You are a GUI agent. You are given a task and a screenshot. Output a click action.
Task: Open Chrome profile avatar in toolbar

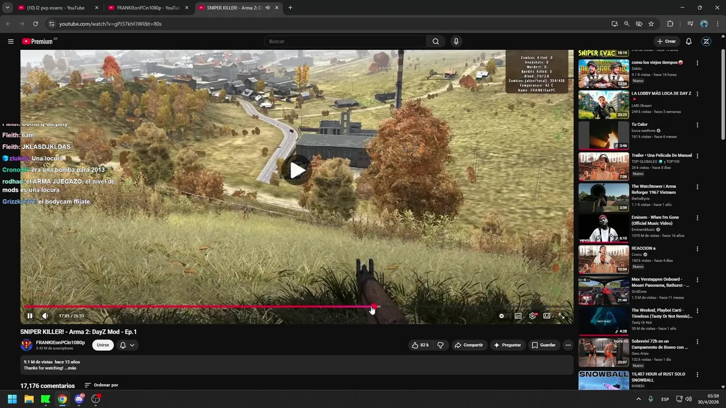704,24
